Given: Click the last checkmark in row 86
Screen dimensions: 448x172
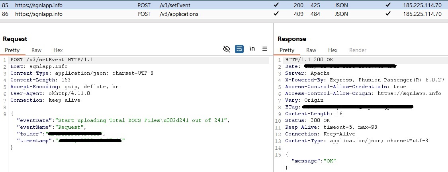Looking at the screenshot, I should pyautogui.click(x=388, y=14).
